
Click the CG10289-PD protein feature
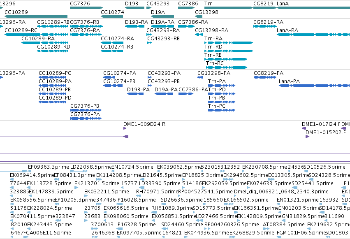(x=52, y=102)
